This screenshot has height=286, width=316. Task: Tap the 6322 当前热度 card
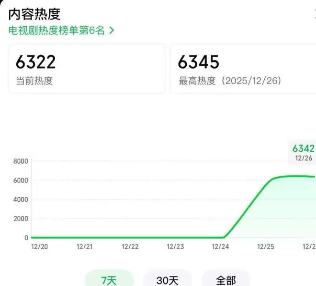coord(87,69)
